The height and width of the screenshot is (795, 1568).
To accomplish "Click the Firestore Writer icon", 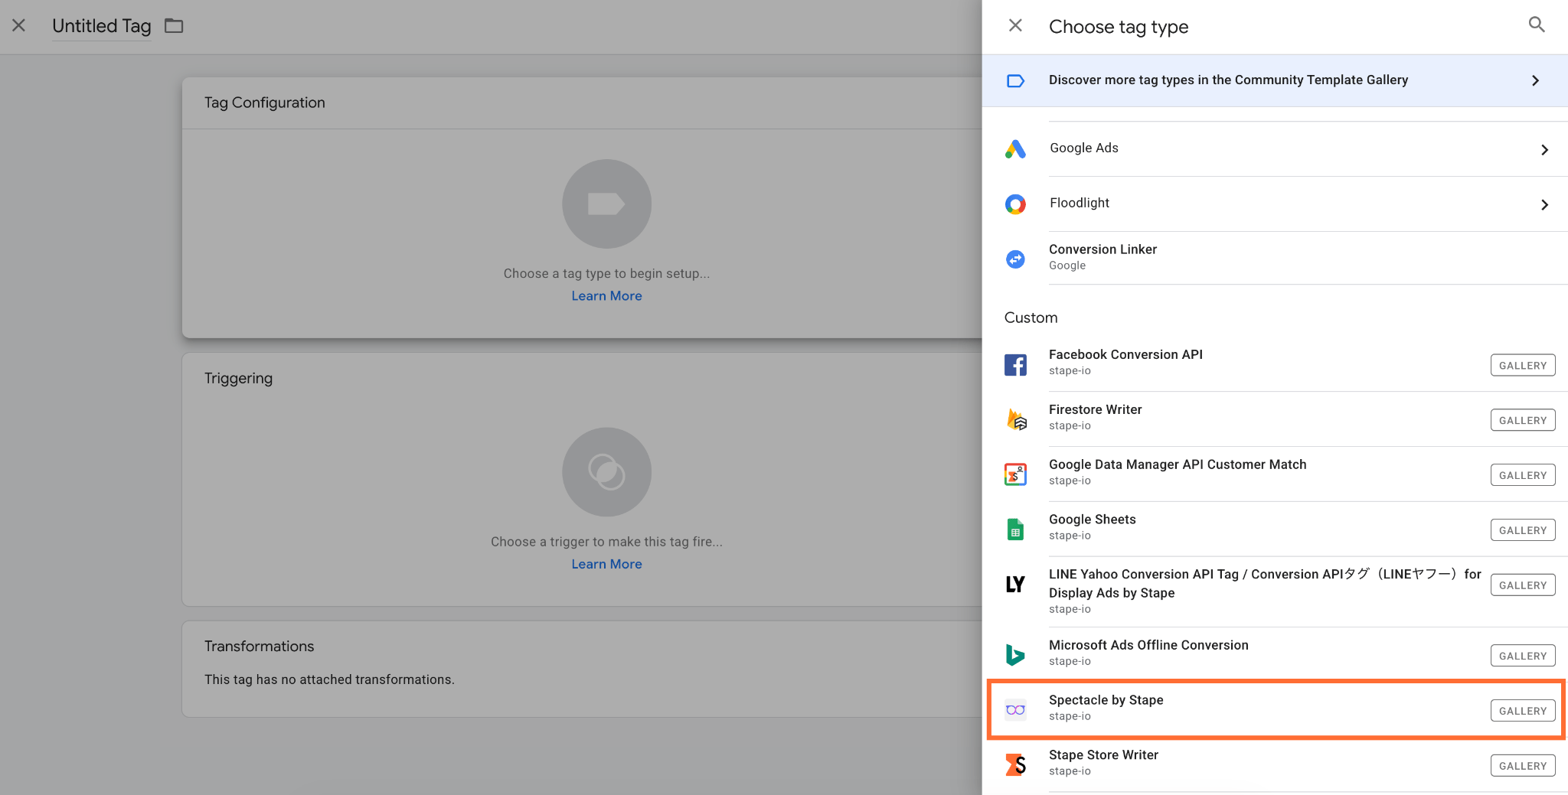I will pos(1016,419).
